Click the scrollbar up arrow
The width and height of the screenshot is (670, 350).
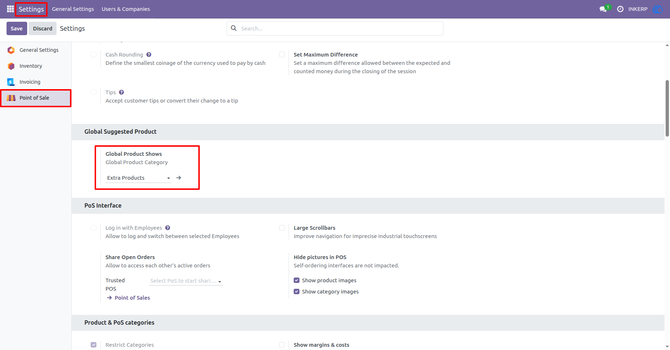coord(667,45)
